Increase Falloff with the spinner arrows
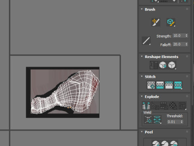194x146 pixels. point(186,43)
